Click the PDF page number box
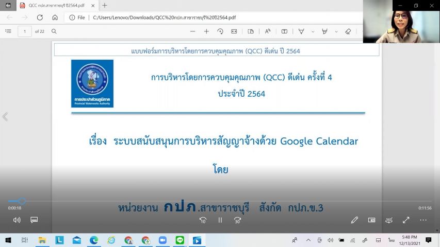This screenshot has width=440, height=247. click(x=25, y=31)
